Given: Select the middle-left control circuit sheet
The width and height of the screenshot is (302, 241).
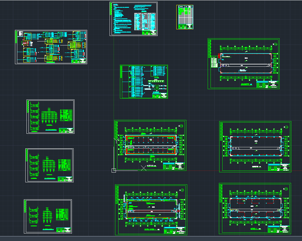Looking at the screenshot, I should 49,165.
